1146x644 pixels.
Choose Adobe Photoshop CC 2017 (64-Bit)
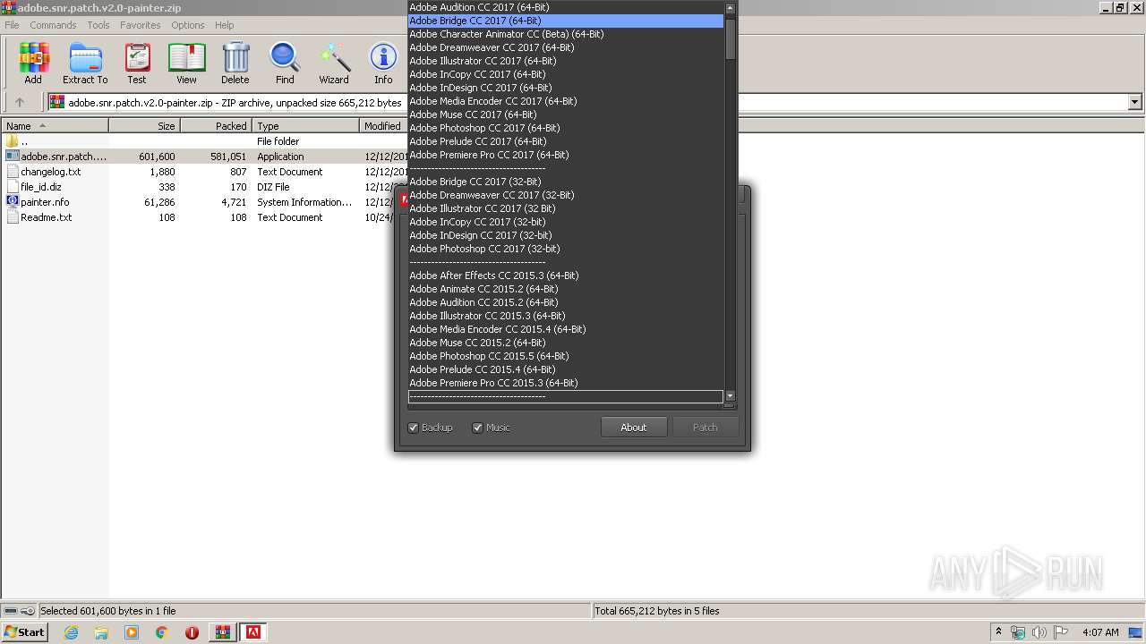[566, 128]
